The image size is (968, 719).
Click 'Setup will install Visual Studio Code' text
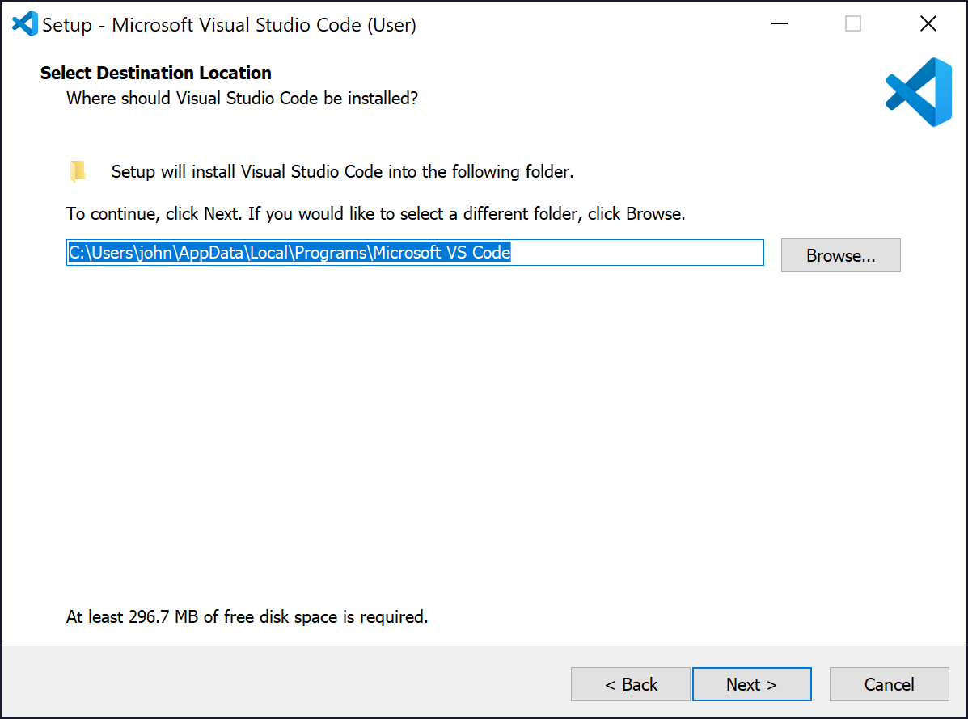click(x=343, y=171)
